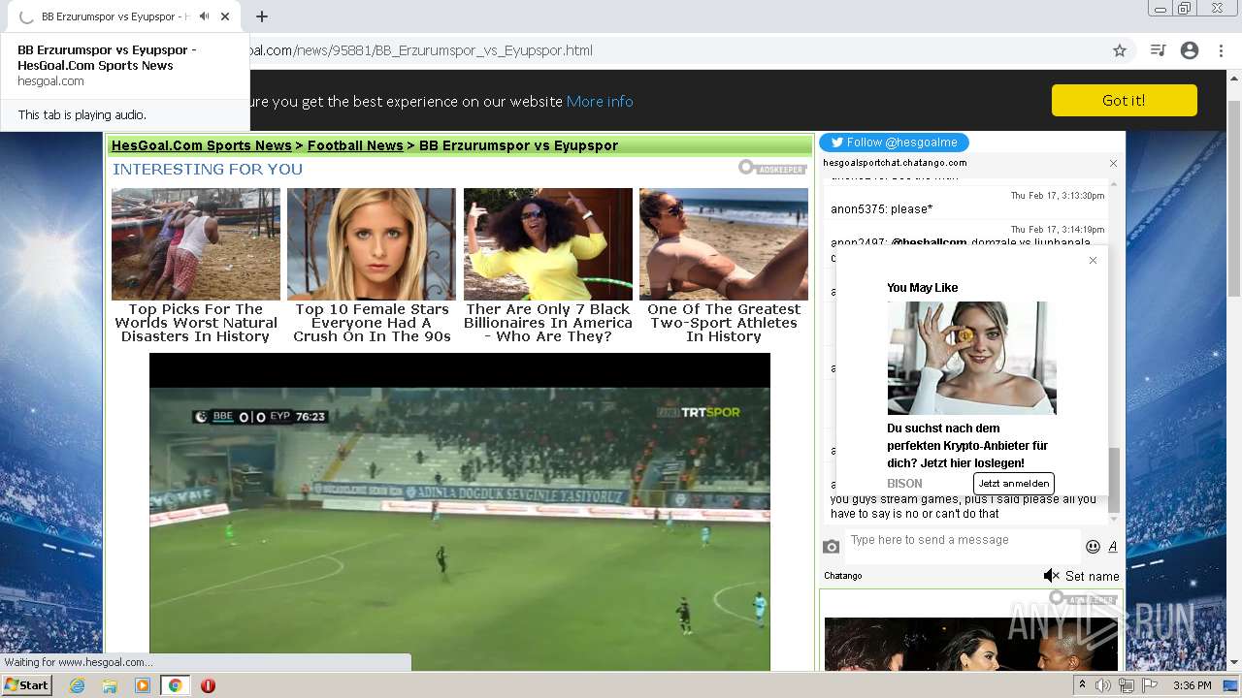
Task: Open the Worst Natural Disasters thumbnail
Action: 196,244
